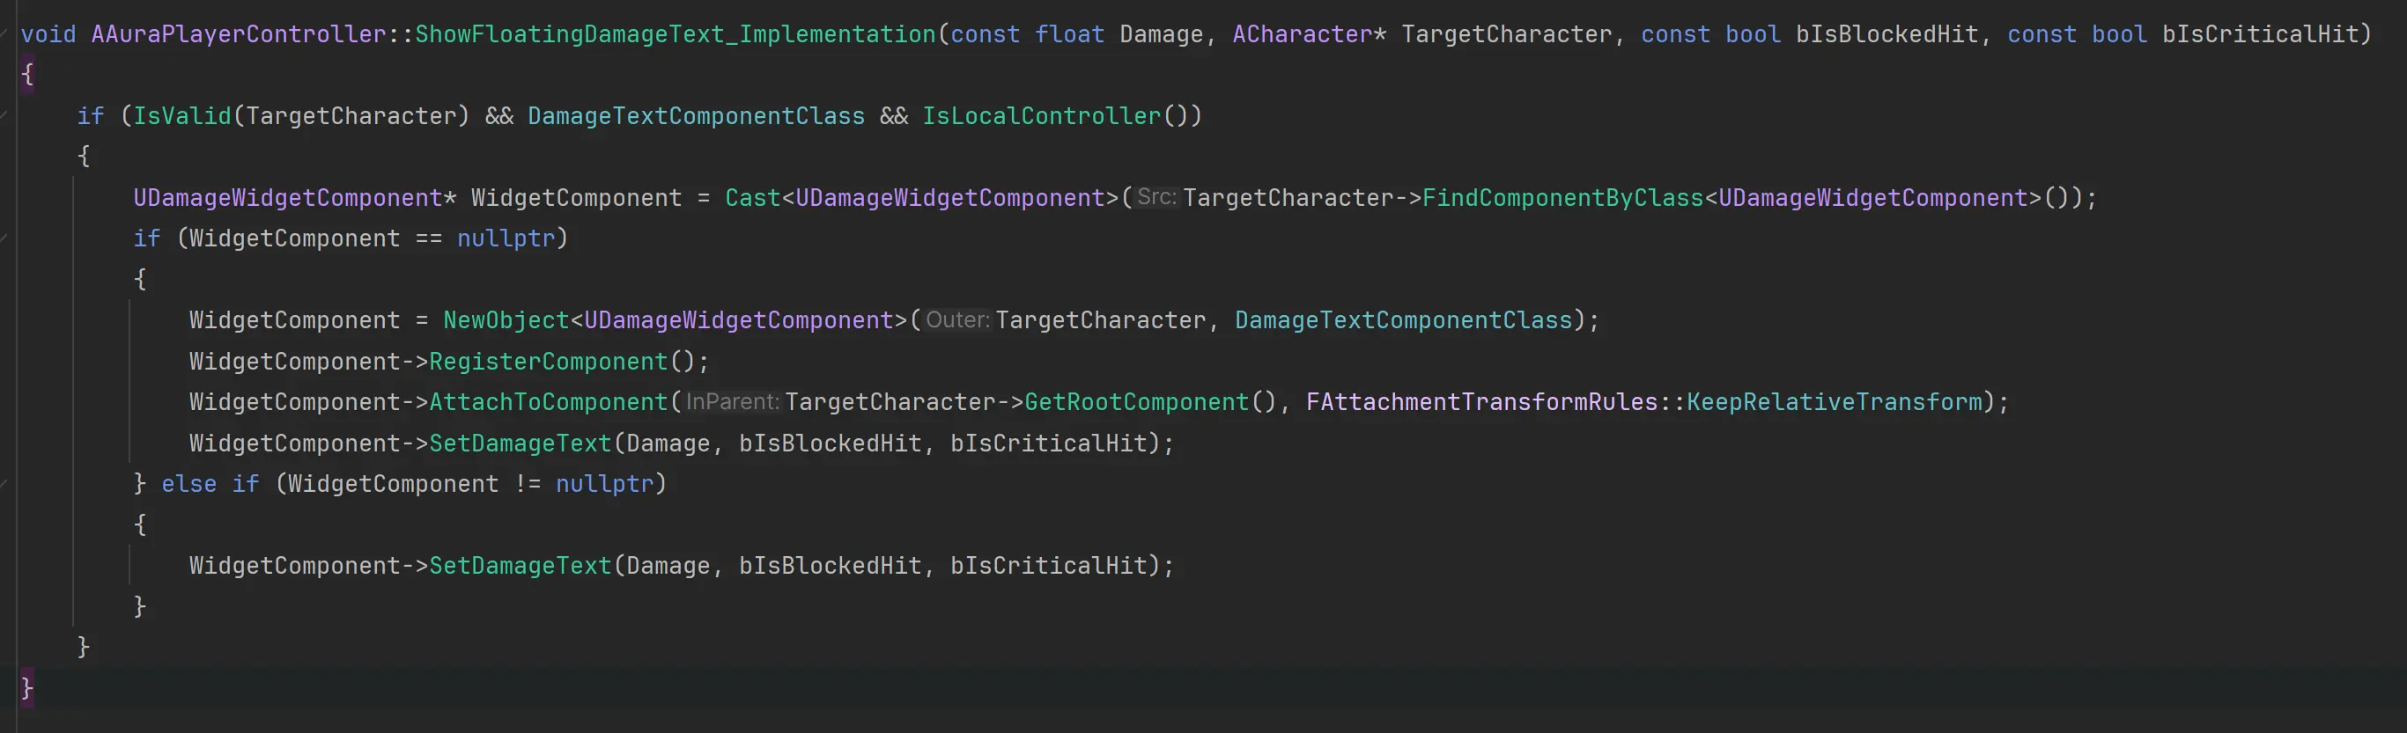Click the RegisterComponent method call
Viewport: 2407px width, 733px height.
coord(549,362)
